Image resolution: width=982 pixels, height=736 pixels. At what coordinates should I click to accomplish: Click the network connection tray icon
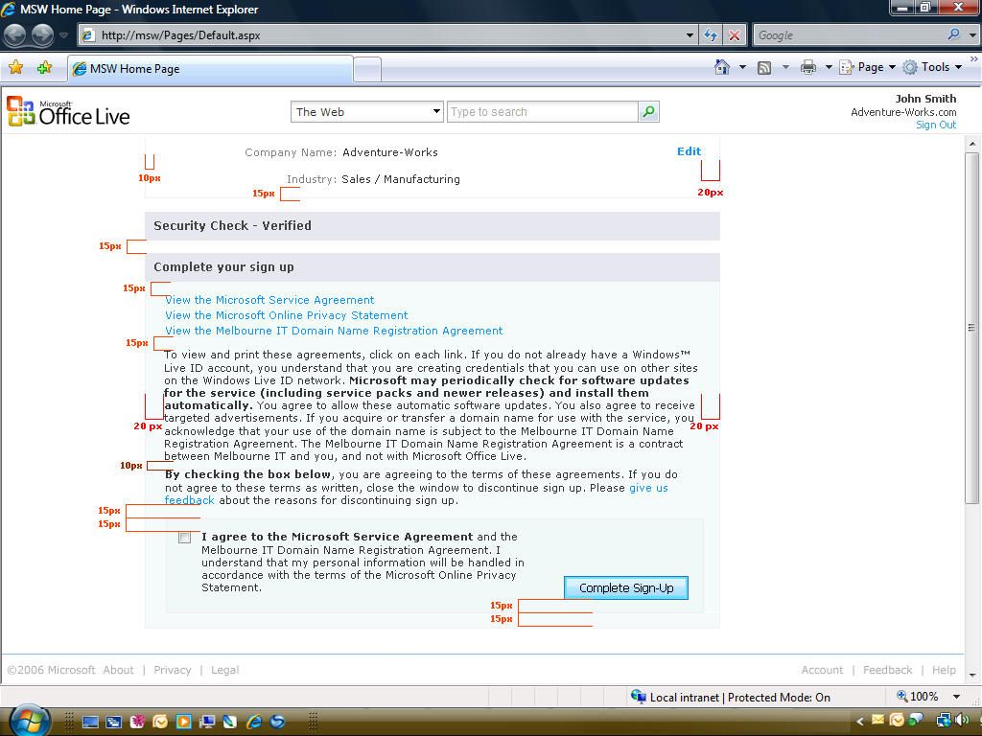(943, 721)
